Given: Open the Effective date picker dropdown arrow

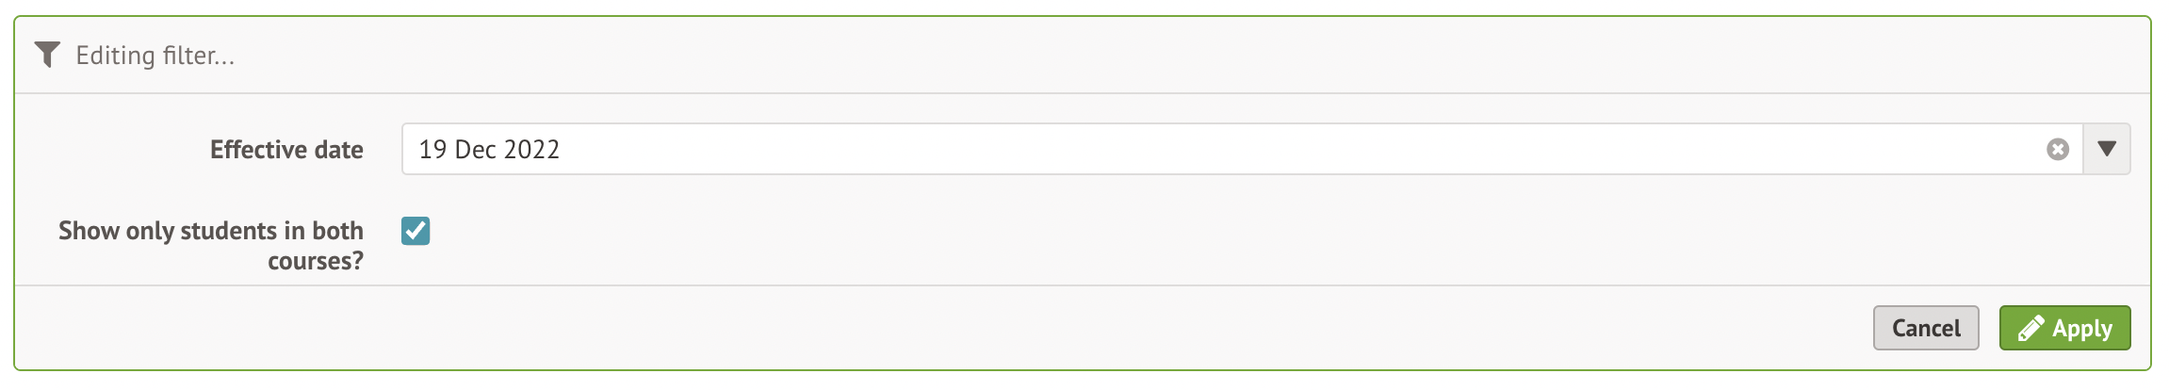Looking at the screenshot, I should coord(2107,150).
